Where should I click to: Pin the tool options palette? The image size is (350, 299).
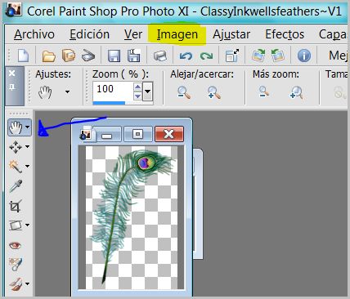[x=12, y=87]
